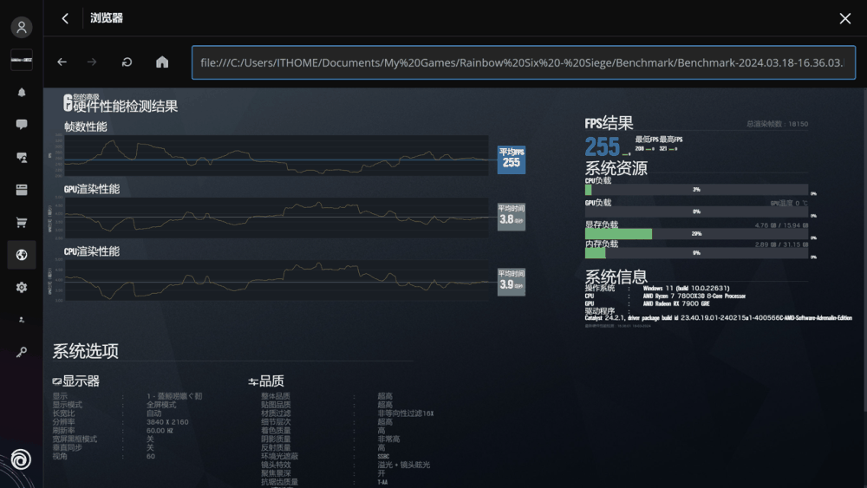Reload the benchmark page

coord(127,62)
